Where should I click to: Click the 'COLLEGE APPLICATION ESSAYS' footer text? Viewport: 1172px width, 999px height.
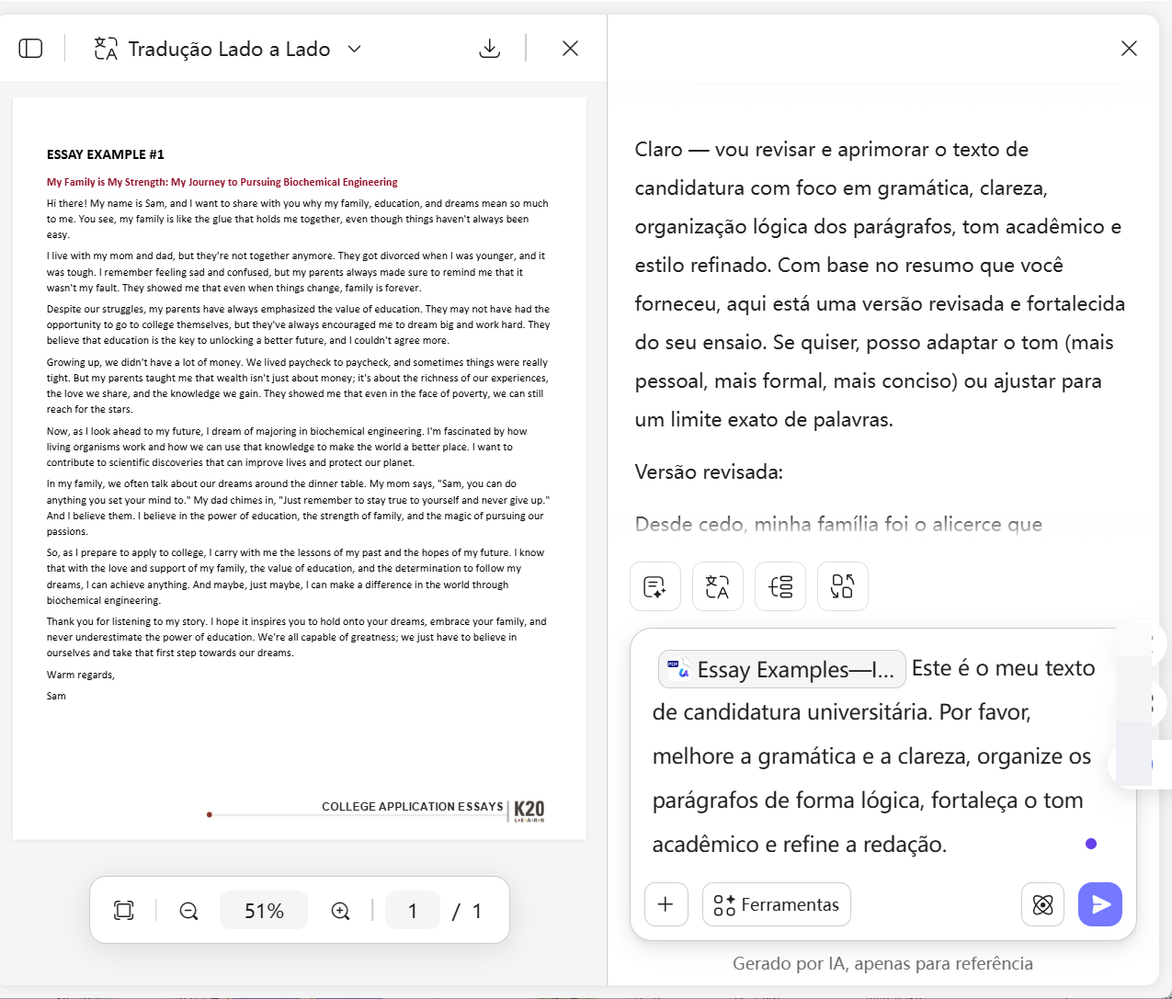413,806
